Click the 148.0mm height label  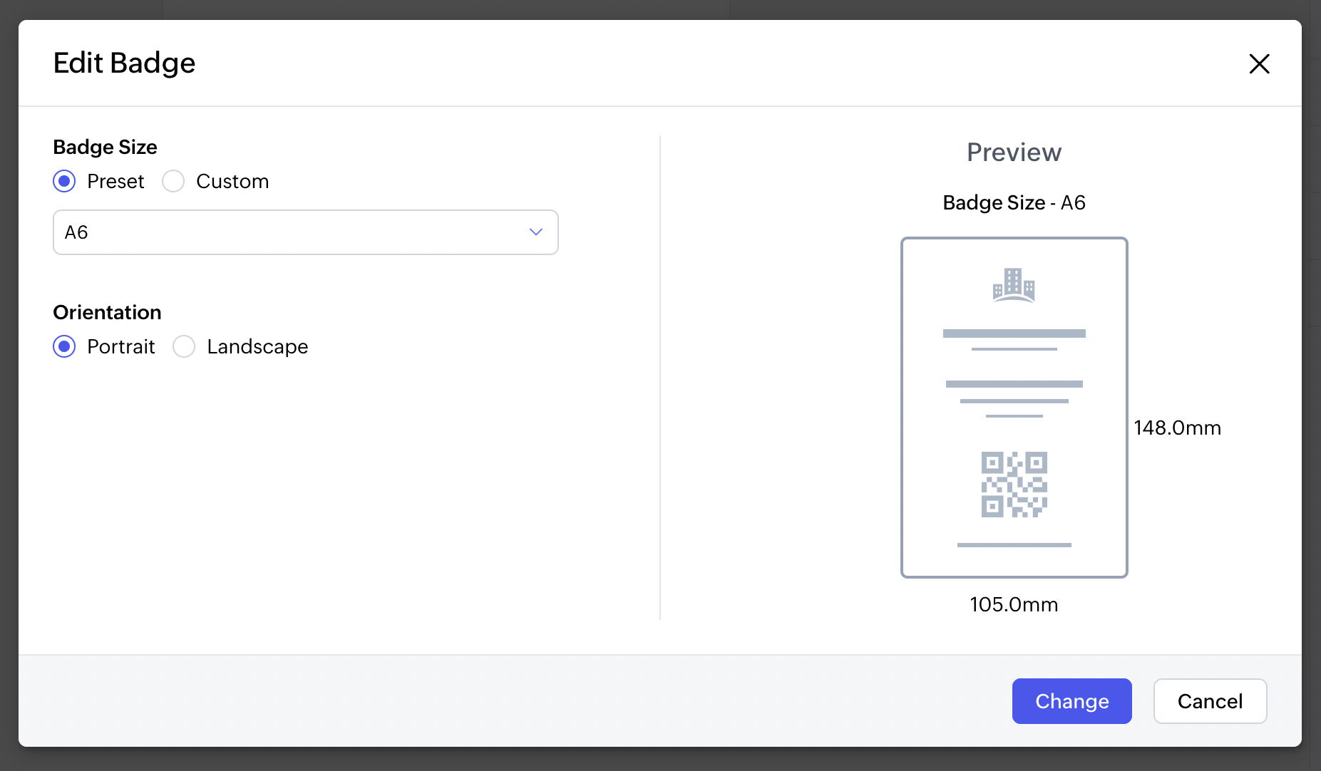[x=1177, y=428]
